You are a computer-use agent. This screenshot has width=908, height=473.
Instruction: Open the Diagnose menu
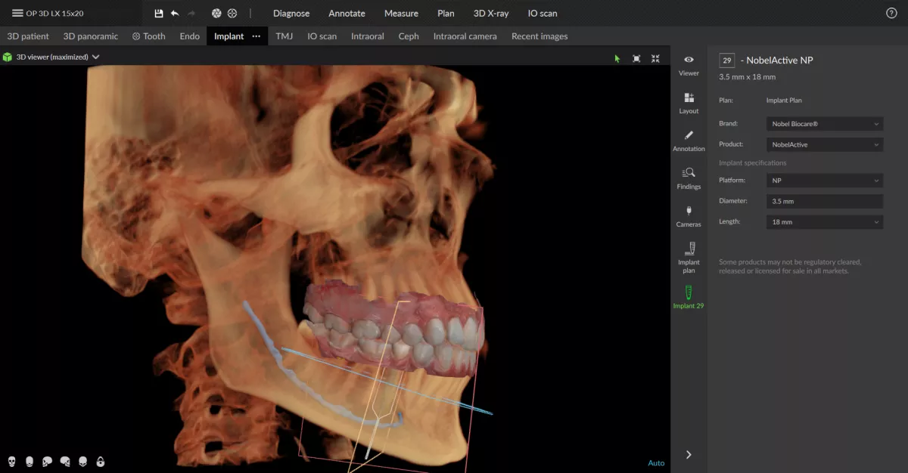click(x=291, y=14)
